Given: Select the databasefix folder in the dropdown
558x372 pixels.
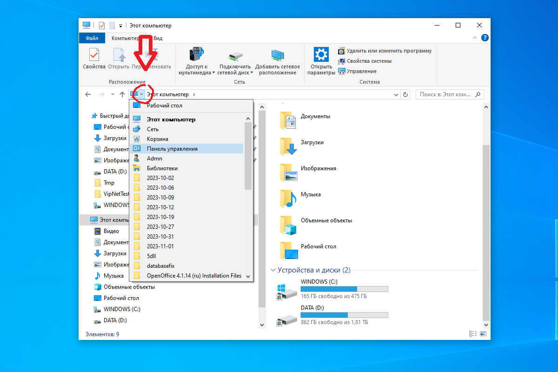Looking at the screenshot, I should coord(187,266).
